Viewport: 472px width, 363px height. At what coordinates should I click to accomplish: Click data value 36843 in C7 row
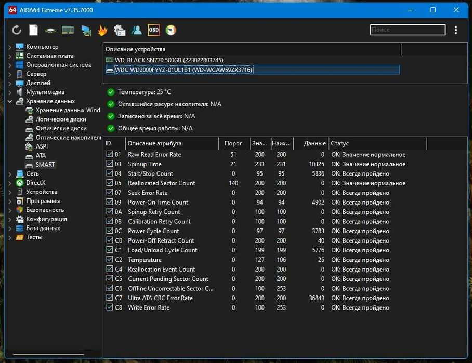(x=317, y=298)
